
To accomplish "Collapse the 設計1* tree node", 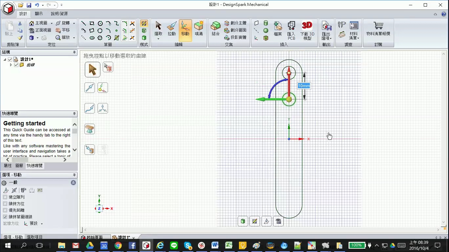I will (x=5, y=59).
